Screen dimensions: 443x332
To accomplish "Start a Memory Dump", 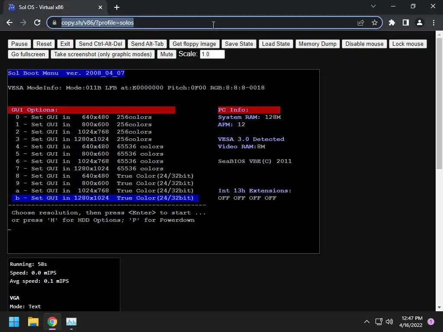I will click(x=318, y=44).
